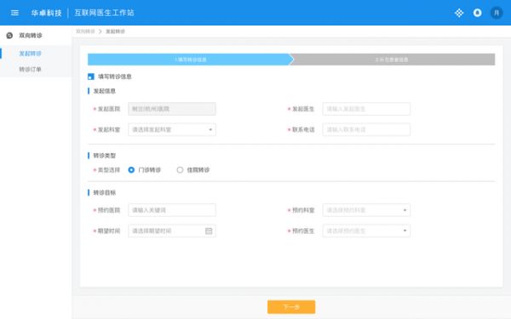The image size is (511, 319).
Task: Focus the 预约医院 keyword input field
Action: coord(172,210)
